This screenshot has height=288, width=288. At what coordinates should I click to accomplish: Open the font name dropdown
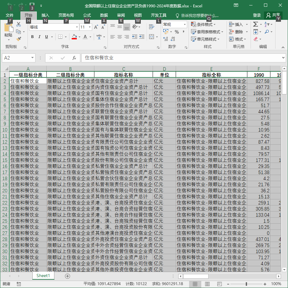tap(77, 27)
